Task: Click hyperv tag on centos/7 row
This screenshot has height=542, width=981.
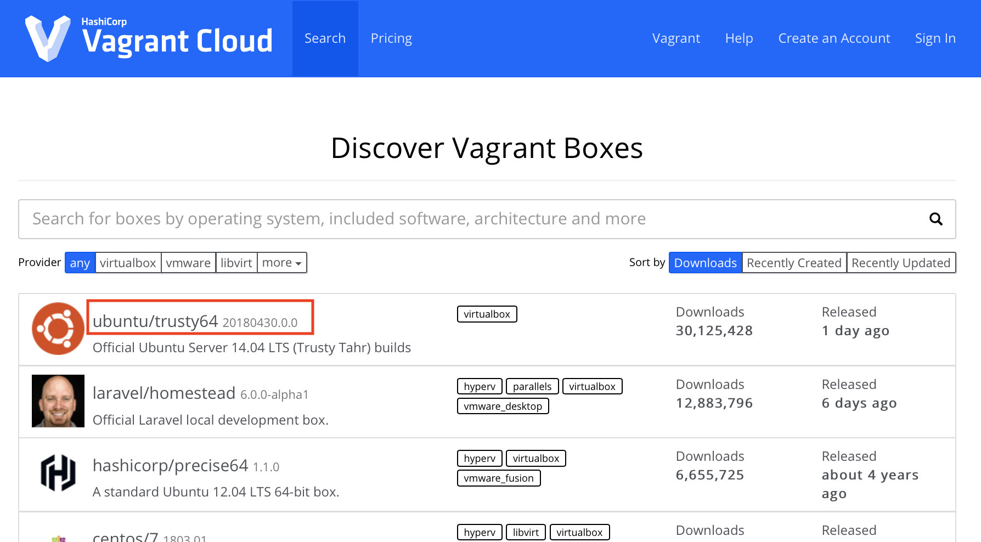Action: (x=480, y=532)
